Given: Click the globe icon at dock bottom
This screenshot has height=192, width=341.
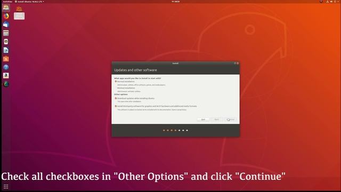Looking at the screenshot, I should [x=6, y=84].
